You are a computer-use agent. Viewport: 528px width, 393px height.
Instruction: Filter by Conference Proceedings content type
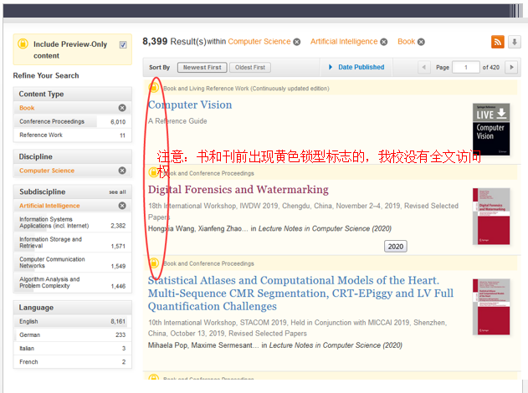[x=73, y=121]
